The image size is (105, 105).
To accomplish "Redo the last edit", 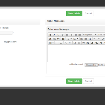I will click(x=99, y=39).
